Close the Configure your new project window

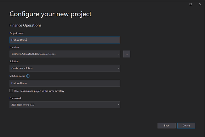point(200,4)
